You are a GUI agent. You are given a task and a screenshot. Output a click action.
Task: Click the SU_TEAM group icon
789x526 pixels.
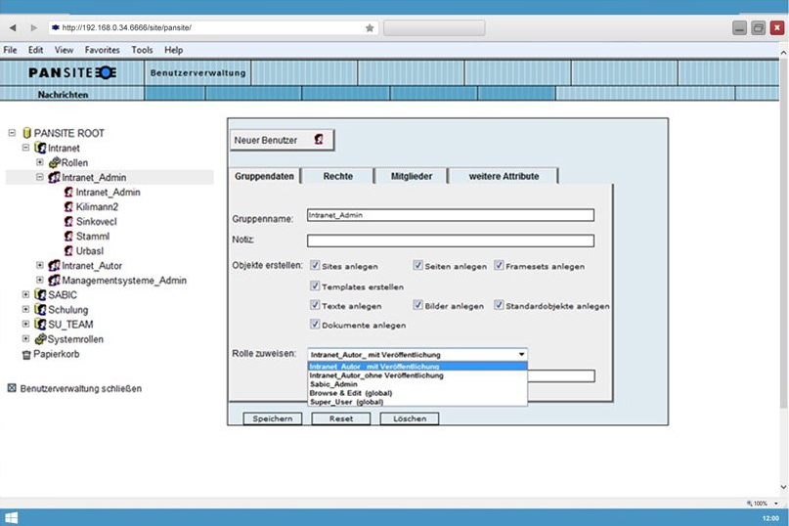click(x=40, y=325)
